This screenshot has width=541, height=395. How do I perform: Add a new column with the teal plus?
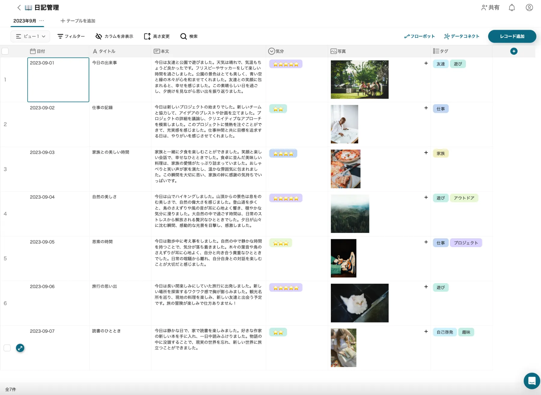pos(514,51)
